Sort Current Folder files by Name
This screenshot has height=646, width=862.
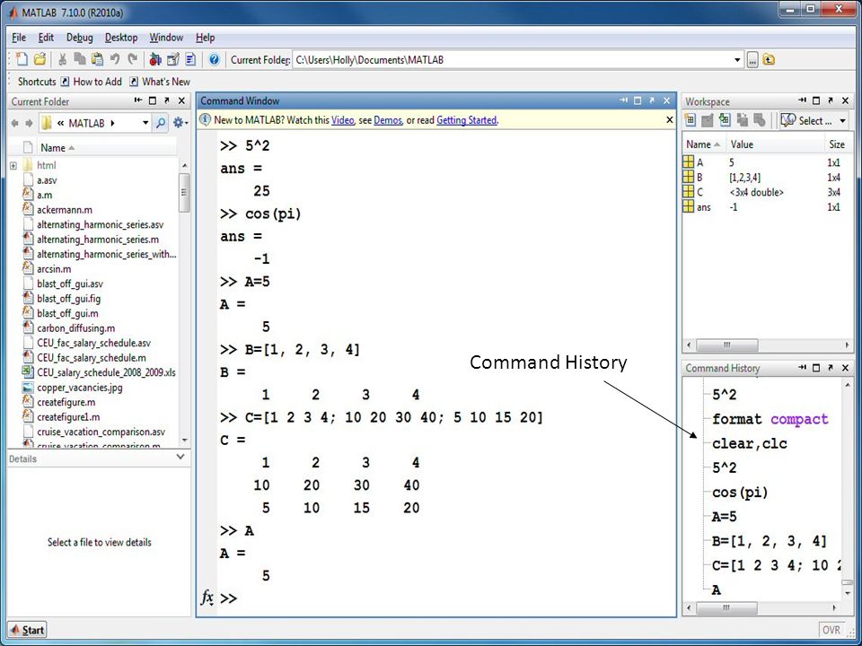(x=57, y=148)
